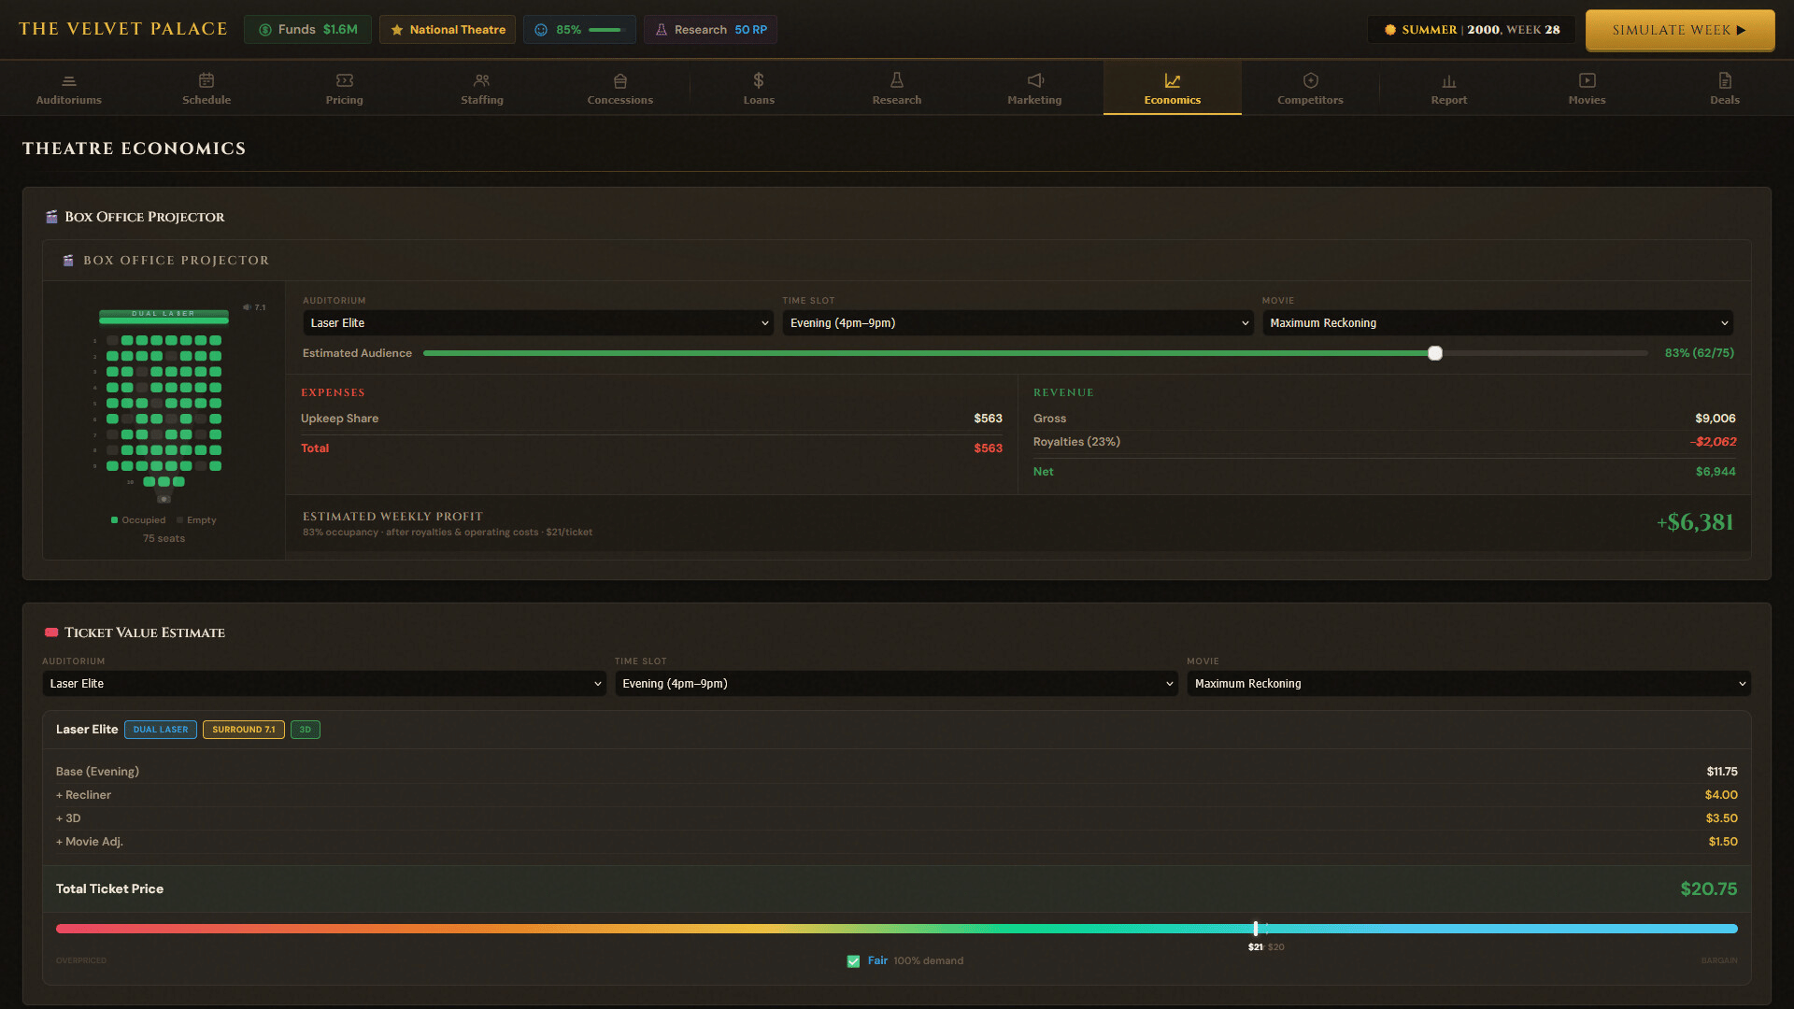Click the Research 50 RP indicator
The width and height of the screenshot is (1794, 1009).
pos(710,30)
